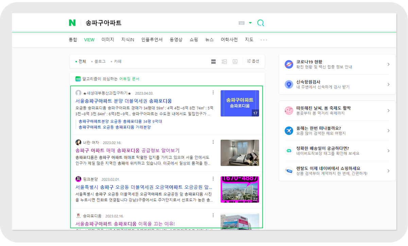The image size is (408, 246).
Task: Open the 이미지 tab
Action: point(108,40)
